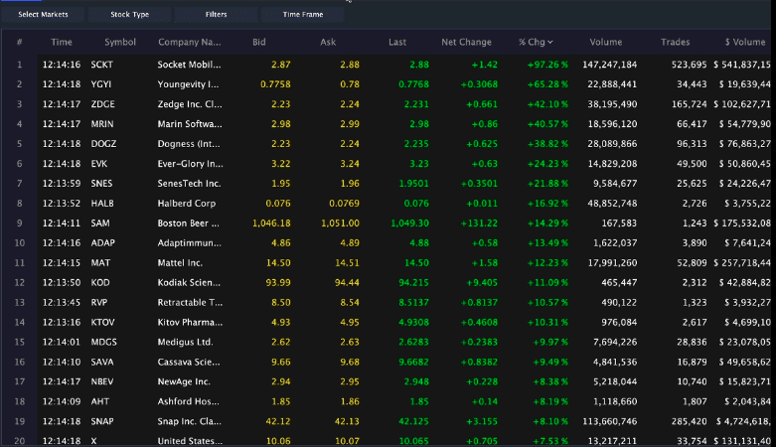The width and height of the screenshot is (776, 447).
Task: Select the YGYI symbol
Action: coord(101,84)
